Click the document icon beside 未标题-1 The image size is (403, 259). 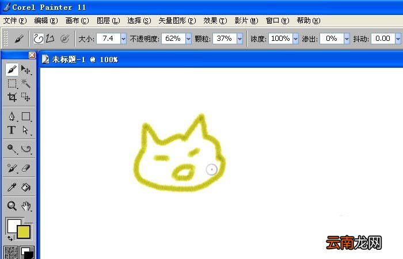(x=45, y=59)
